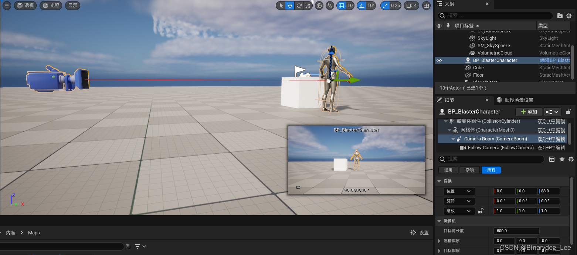This screenshot has height=255, width=577.
Task: Click the eye visibility column header
Action: pos(439,26)
